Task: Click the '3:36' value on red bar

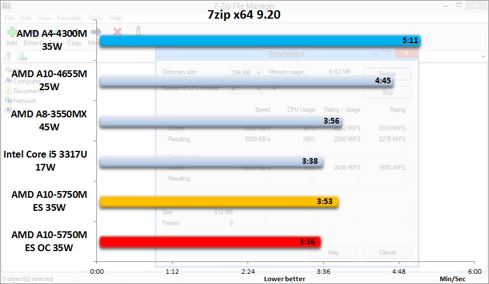Action: (x=307, y=241)
